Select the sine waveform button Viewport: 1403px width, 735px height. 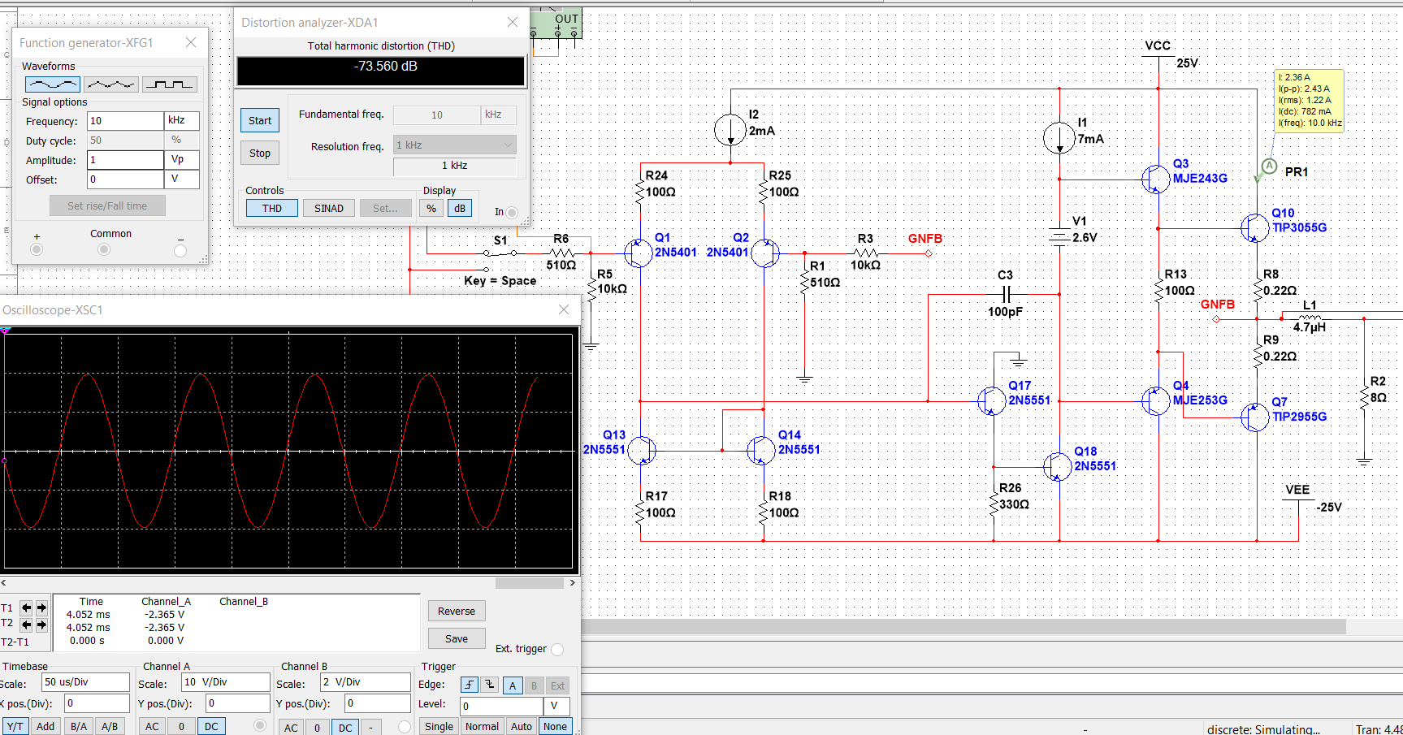click(53, 84)
